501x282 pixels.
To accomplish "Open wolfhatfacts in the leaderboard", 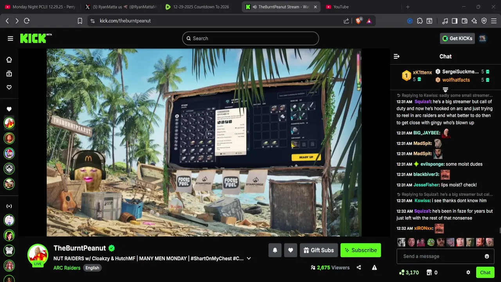I will (x=456, y=80).
